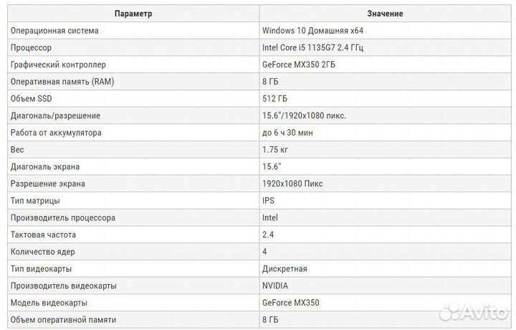
Task: Select the '1.75 кг' value
Action: [275, 150]
